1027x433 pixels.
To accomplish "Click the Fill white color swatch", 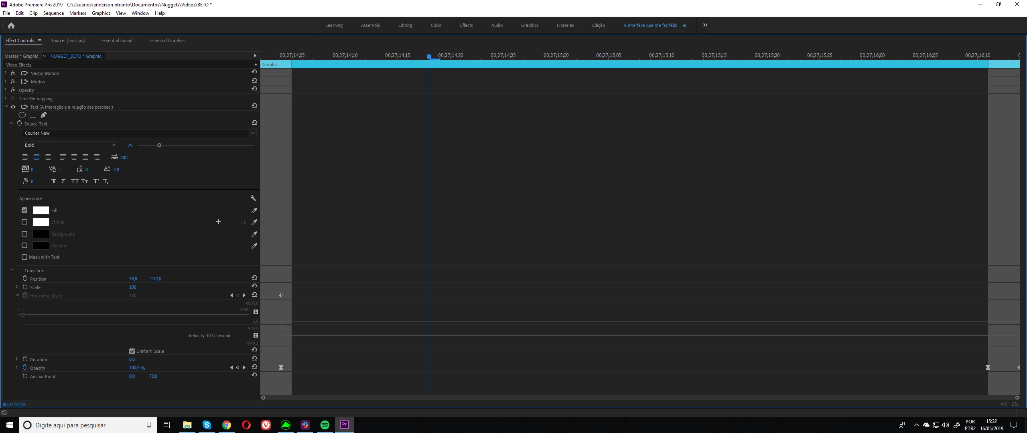I will point(41,210).
